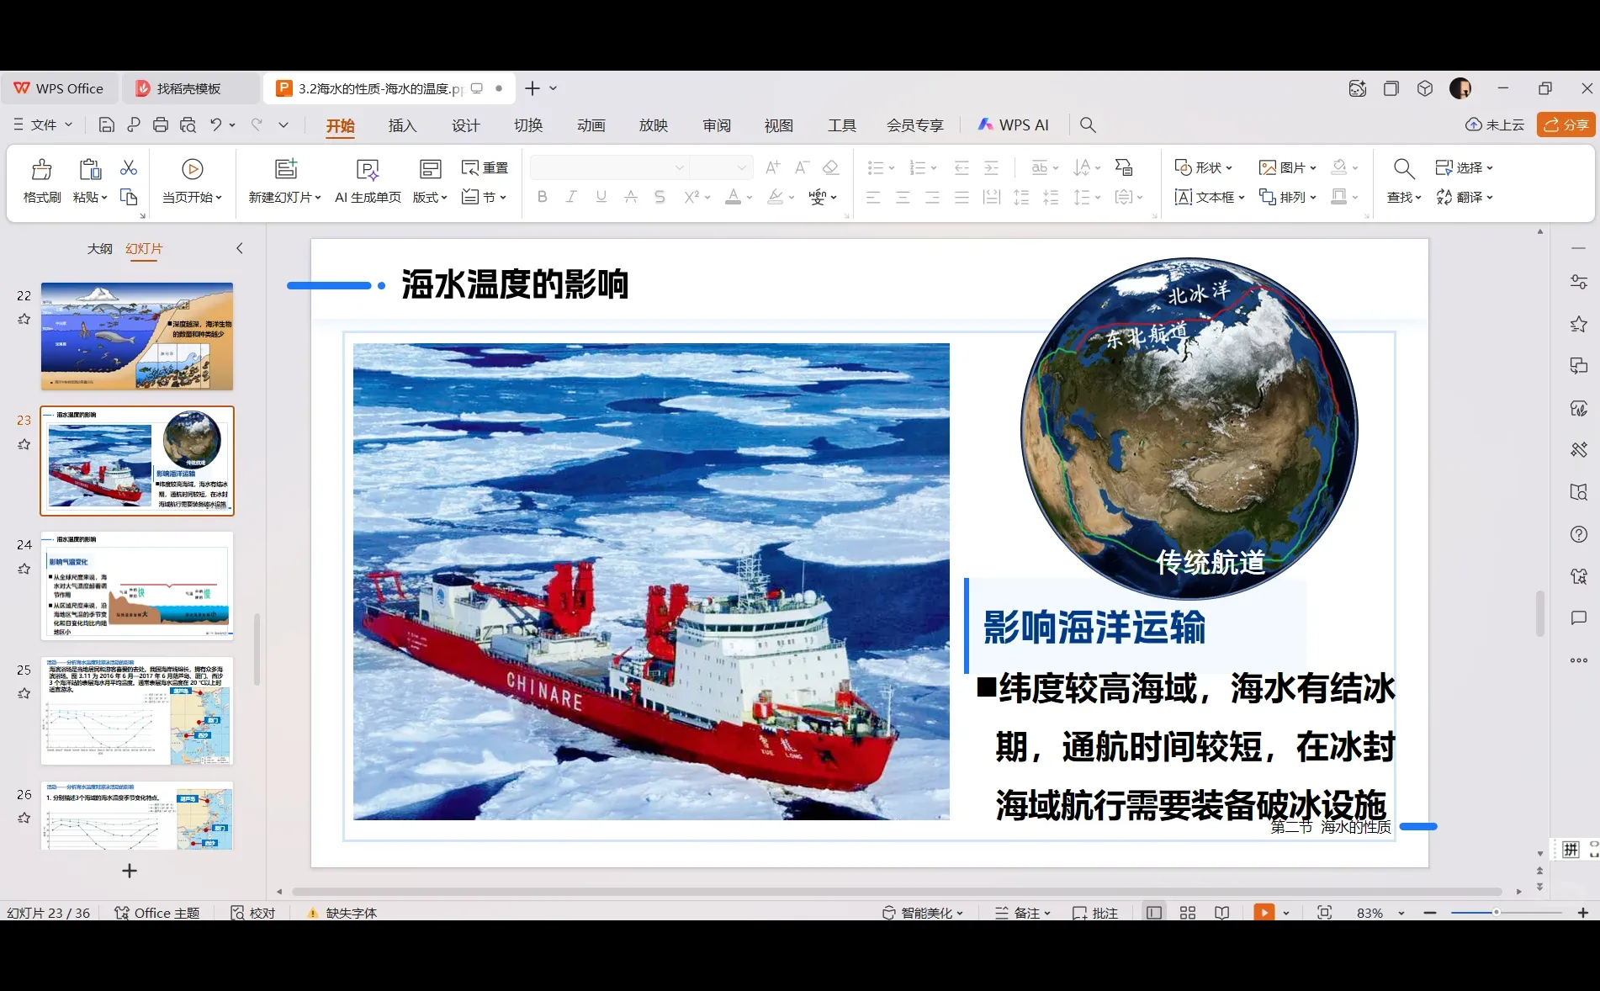This screenshot has width=1600, height=991.
Task: Click the Cut scissors icon
Action: point(129,167)
